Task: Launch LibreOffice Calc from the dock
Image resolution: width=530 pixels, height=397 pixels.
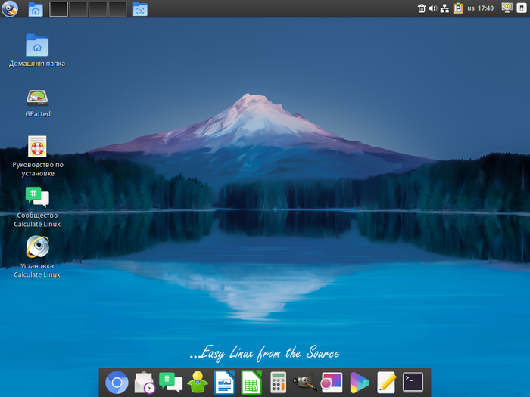Action: tap(251, 383)
